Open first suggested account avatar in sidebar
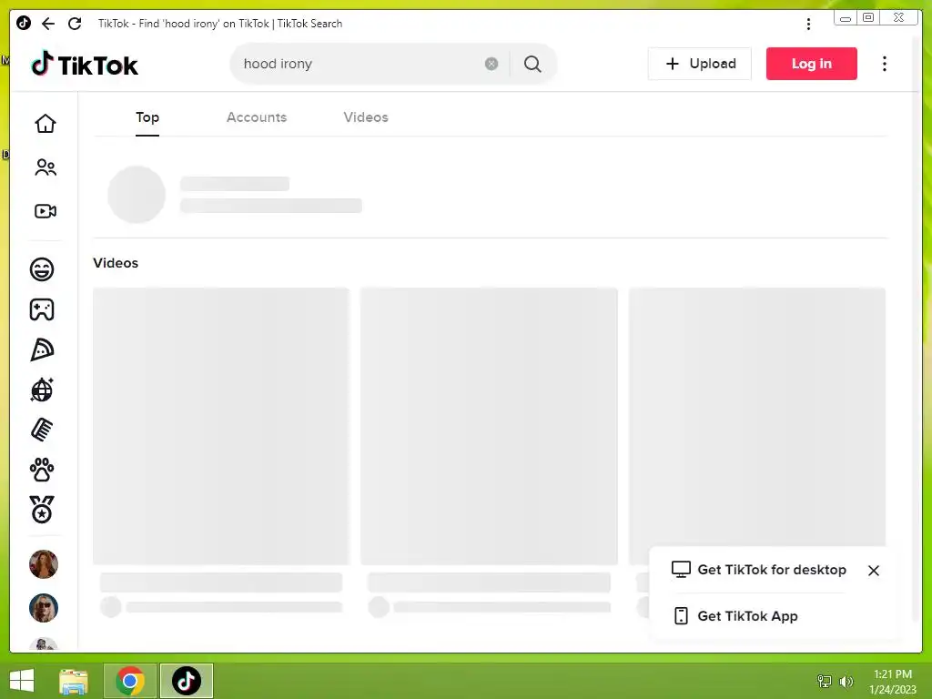This screenshot has height=699, width=932. pos(44,564)
